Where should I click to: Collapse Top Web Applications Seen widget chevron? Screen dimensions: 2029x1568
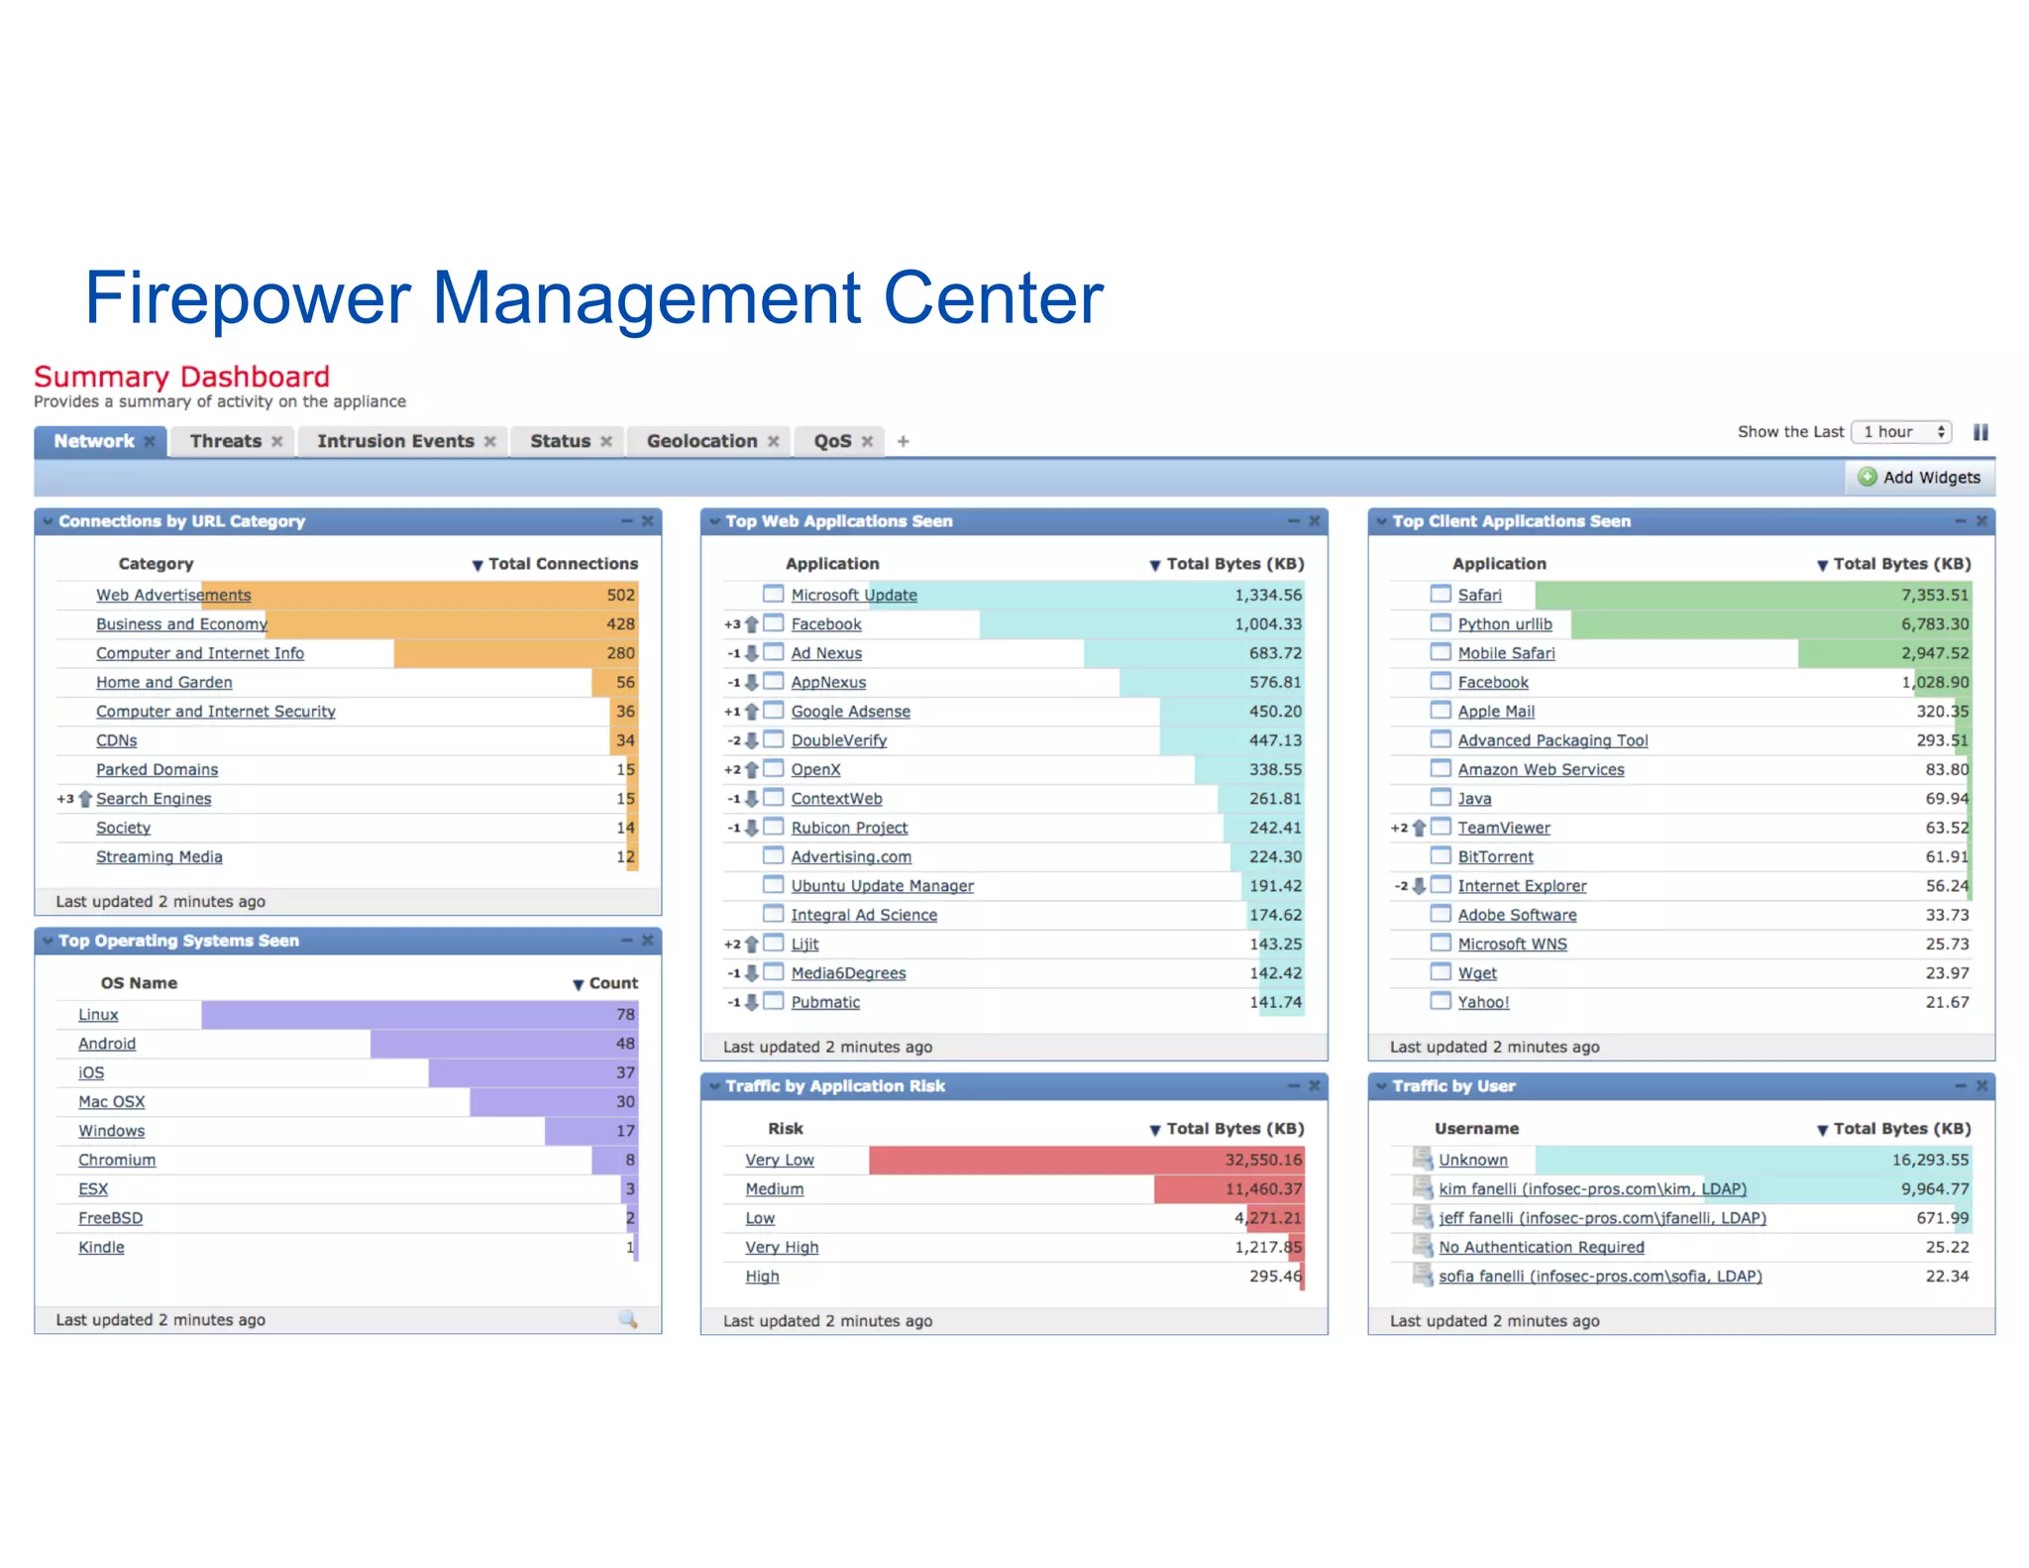714,521
